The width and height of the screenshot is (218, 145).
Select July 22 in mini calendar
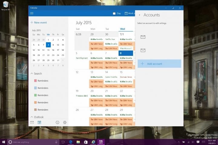click(48, 55)
